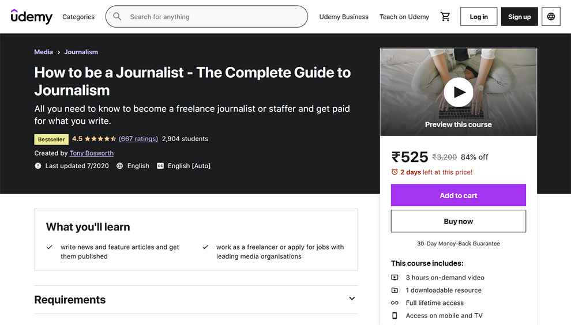The height and width of the screenshot is (325, 571).
Task: Click '3 hours on-demand video' text
Action: click(x=445, y=277)
